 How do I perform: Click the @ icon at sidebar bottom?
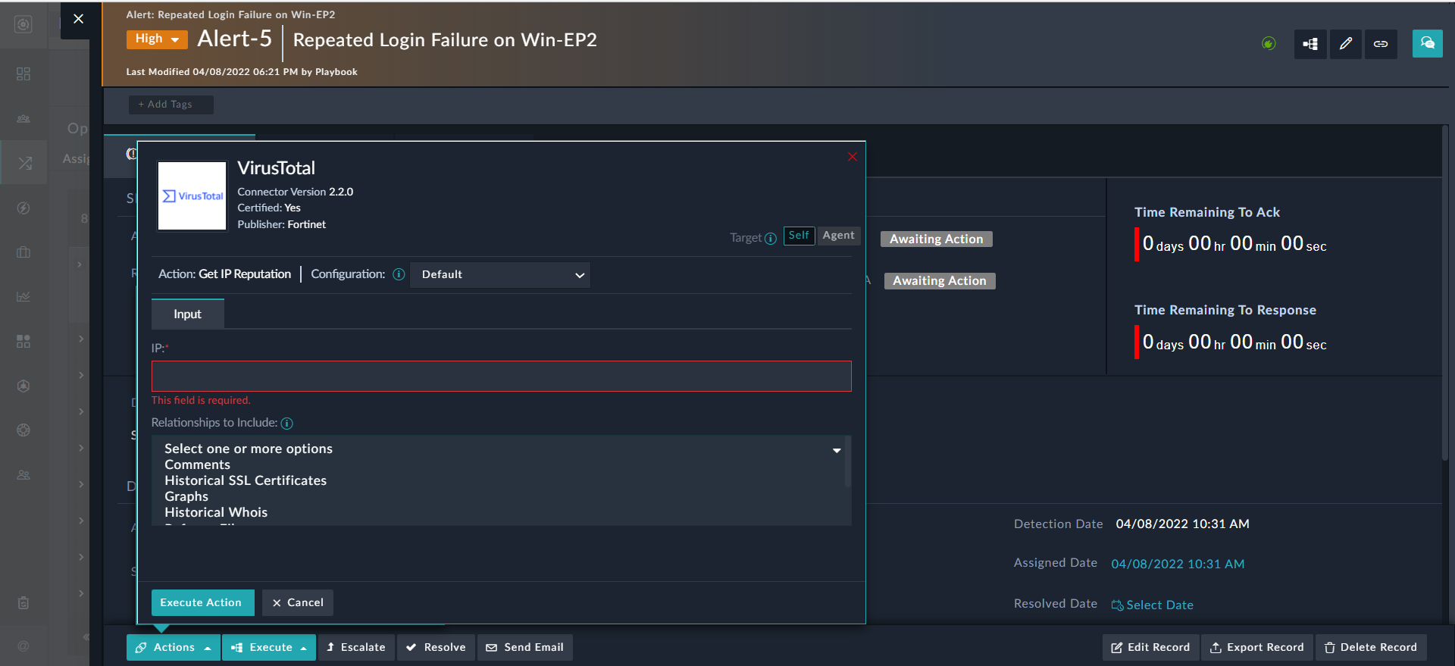point(23,646)
